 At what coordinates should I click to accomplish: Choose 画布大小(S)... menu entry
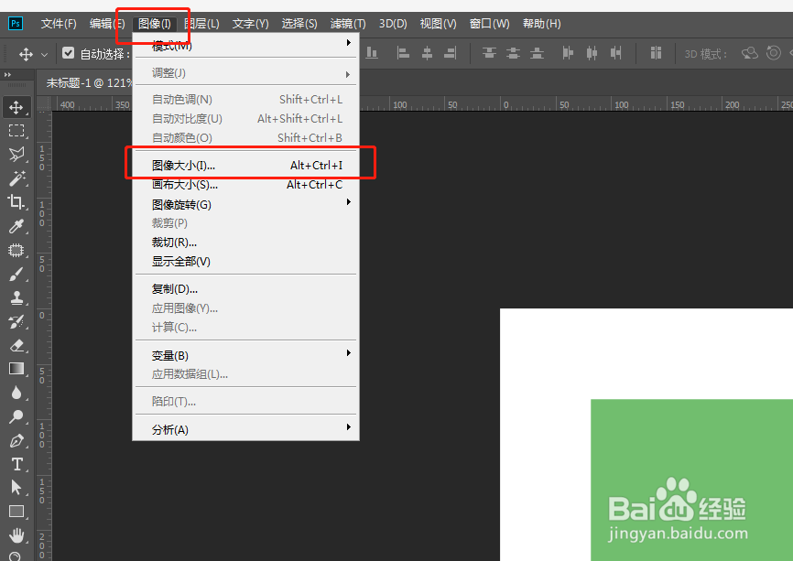pyautogui.click(x=245, y=185)
